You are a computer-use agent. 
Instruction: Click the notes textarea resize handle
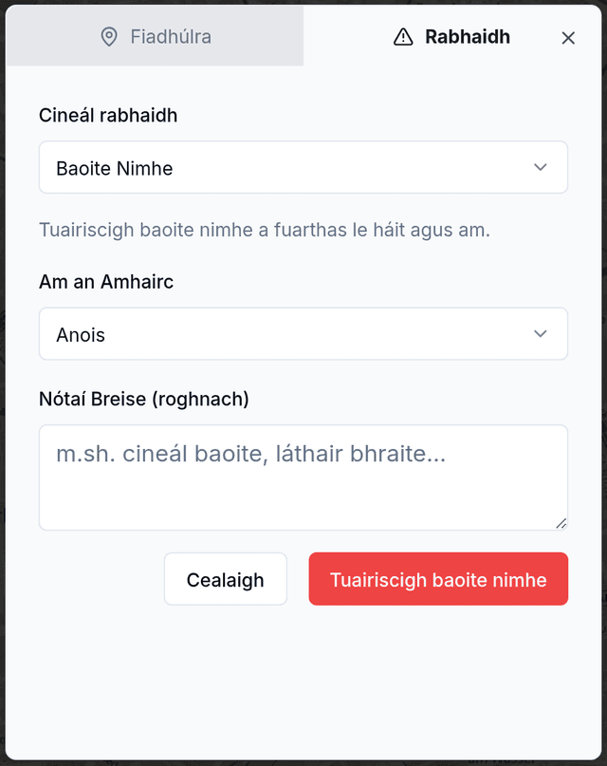(x=561, y=523)
